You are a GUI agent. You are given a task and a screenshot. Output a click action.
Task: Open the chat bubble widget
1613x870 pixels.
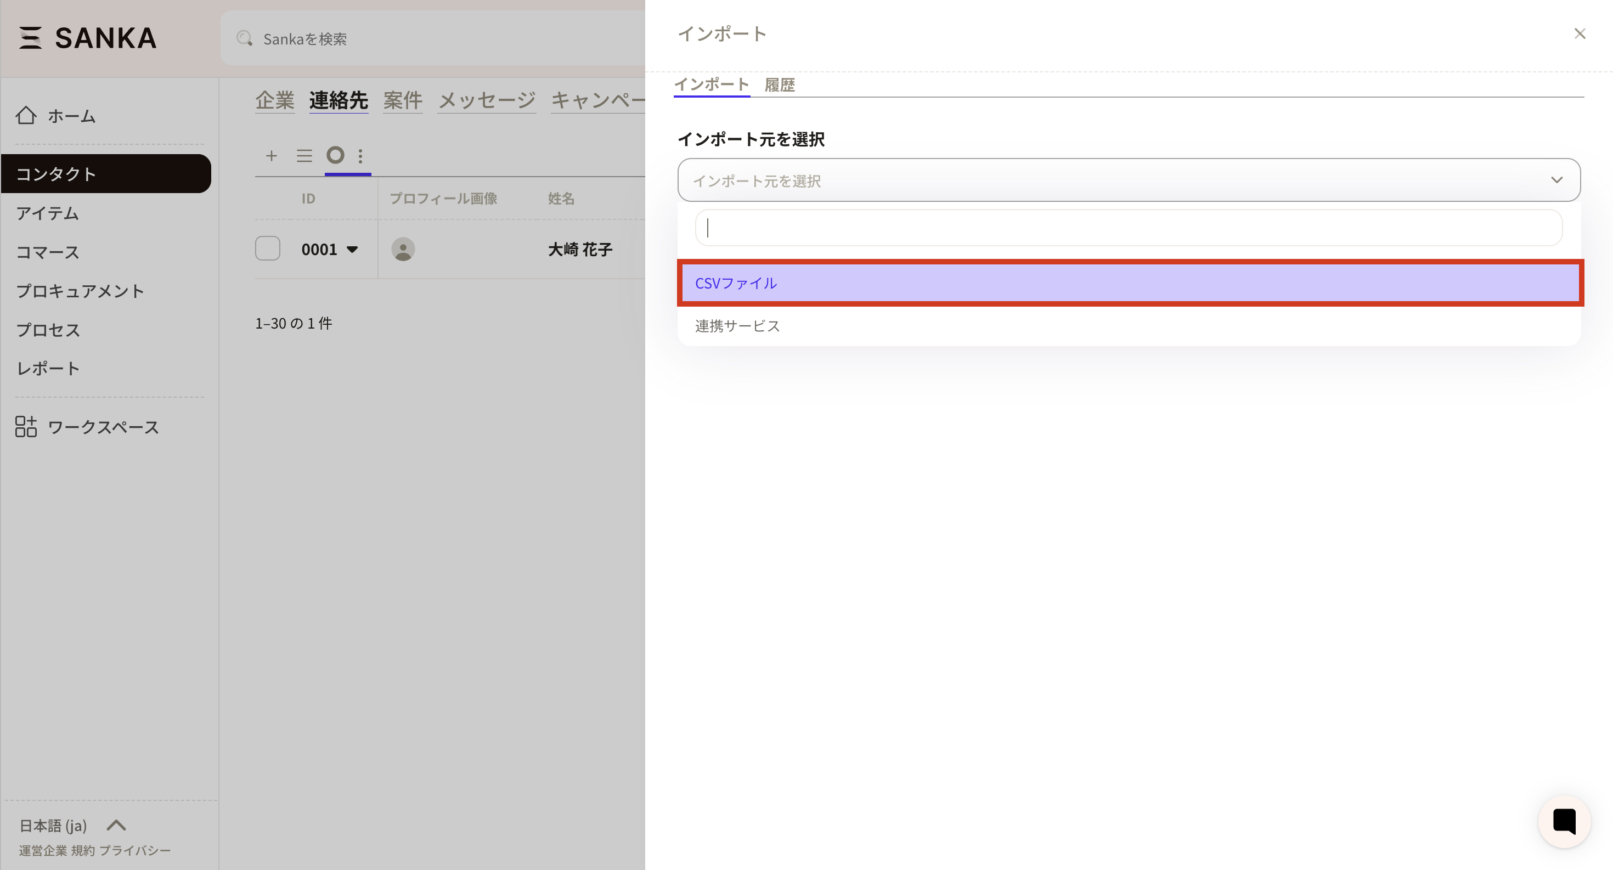pyautogui.click(x=1564, y=821)
